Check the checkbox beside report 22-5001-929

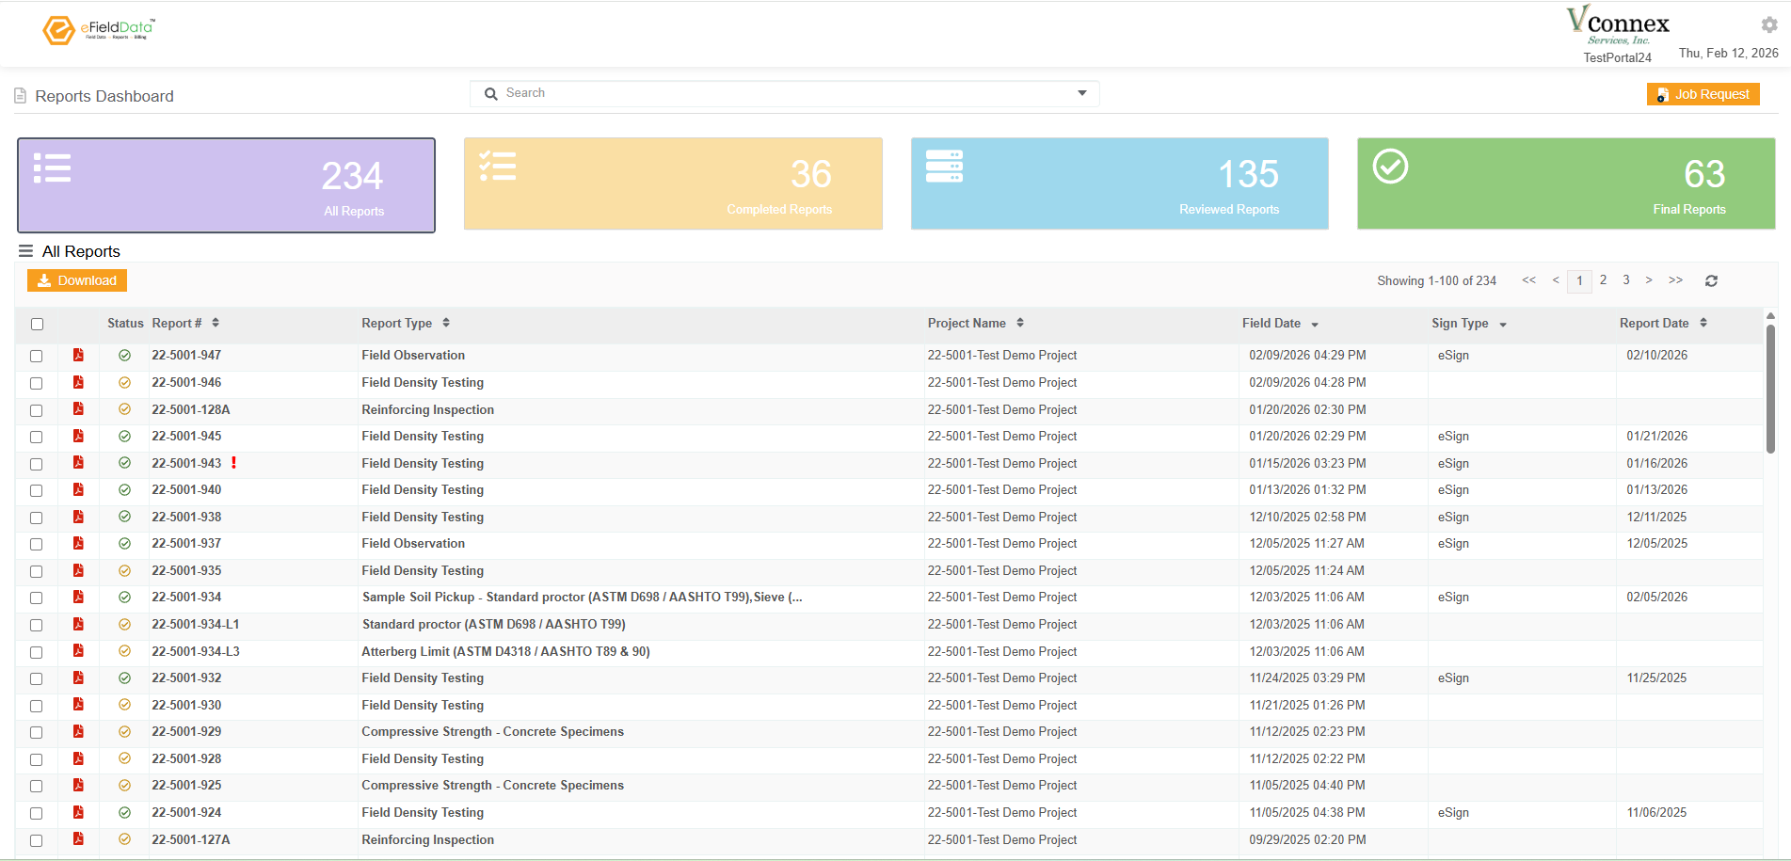[x=37, y=732]
